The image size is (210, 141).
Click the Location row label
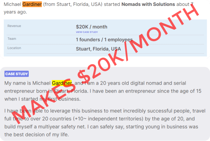point(14,48)
